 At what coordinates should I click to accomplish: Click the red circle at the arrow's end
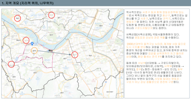click(75, 55)
